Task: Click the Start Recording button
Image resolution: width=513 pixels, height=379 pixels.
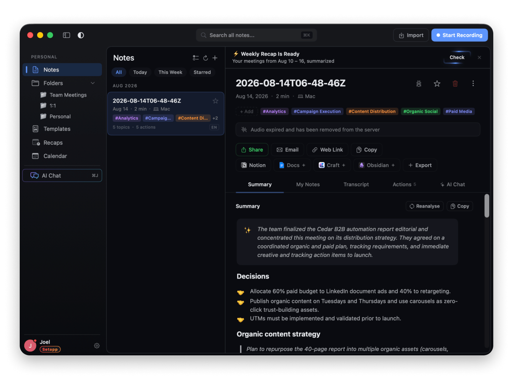Action: (x=459, y=35)
